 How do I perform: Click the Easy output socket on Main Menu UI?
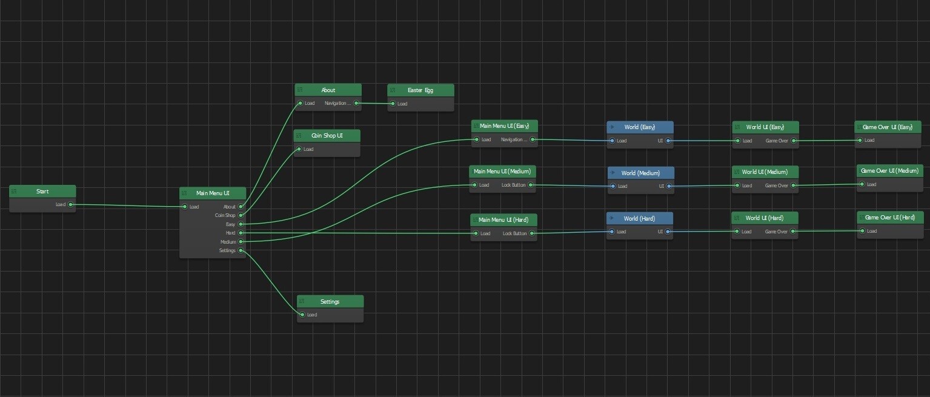[x=241, y=224]
